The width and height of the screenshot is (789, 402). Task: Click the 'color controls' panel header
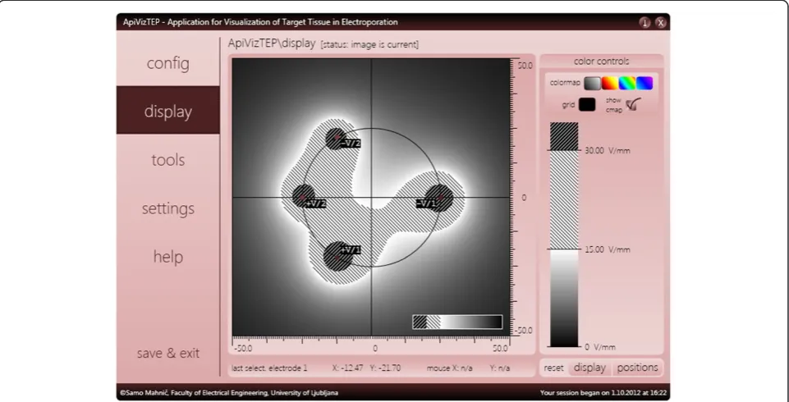[x=601, y=62]
